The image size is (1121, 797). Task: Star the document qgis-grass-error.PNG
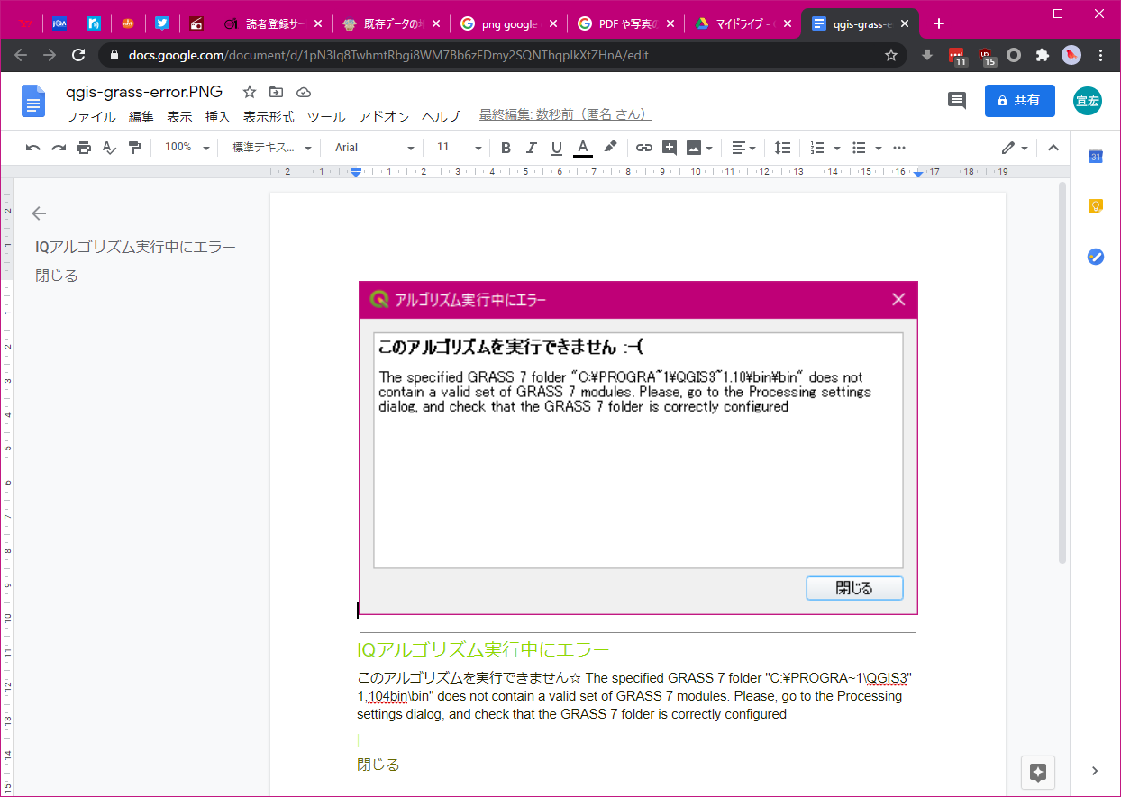point(250,92)
